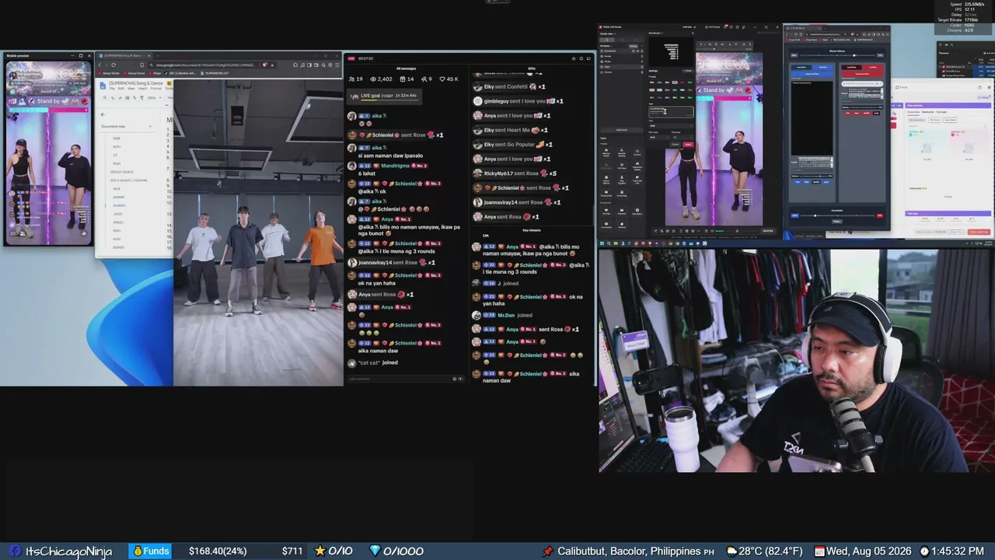Screen dimensions: 995x560
Task: Undo the last edit in Docs
Action: (x=112, y=98)
